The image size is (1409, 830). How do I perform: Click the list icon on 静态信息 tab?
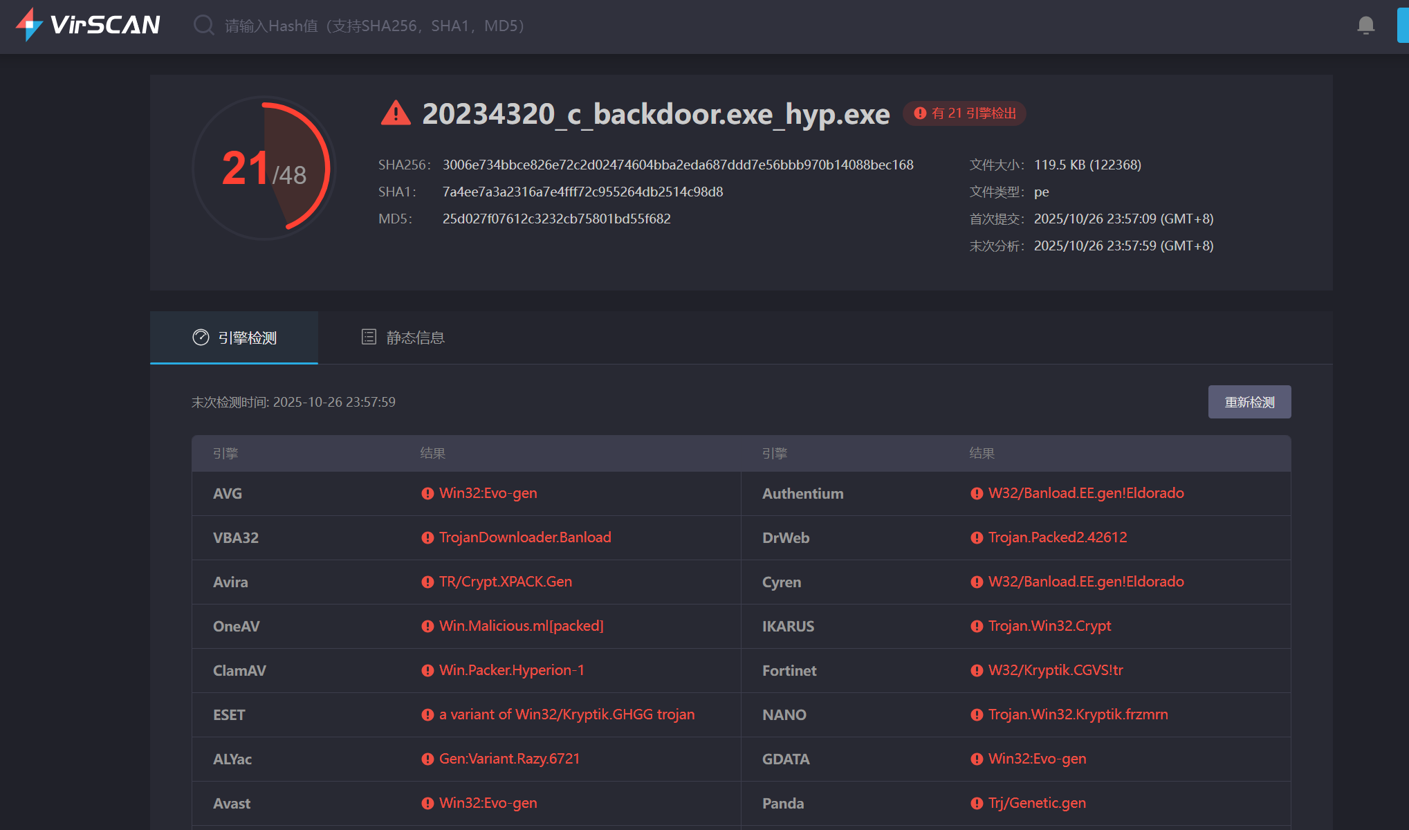coord(369,337)
